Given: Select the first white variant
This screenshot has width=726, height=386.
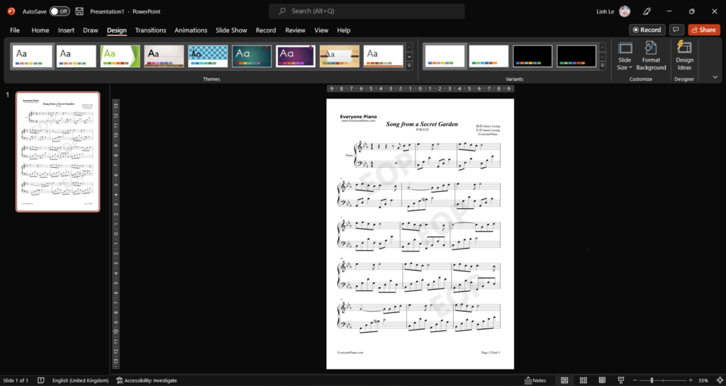Looking at the screenshot, I should [445, 56].
